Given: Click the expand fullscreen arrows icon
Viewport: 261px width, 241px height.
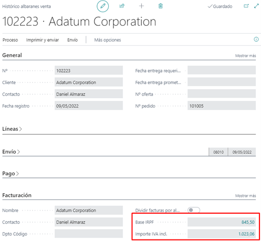Looking at the screenshot, I should (256, 6).
